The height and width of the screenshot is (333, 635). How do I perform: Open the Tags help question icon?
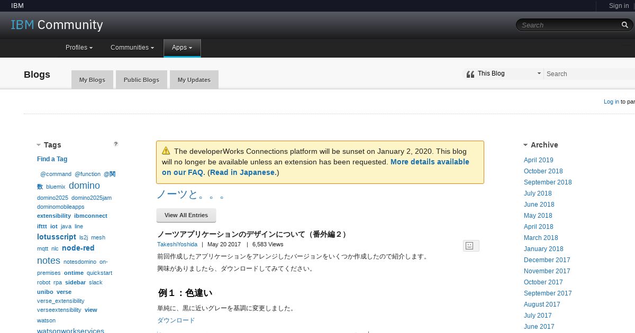click(x=116, y=144)
